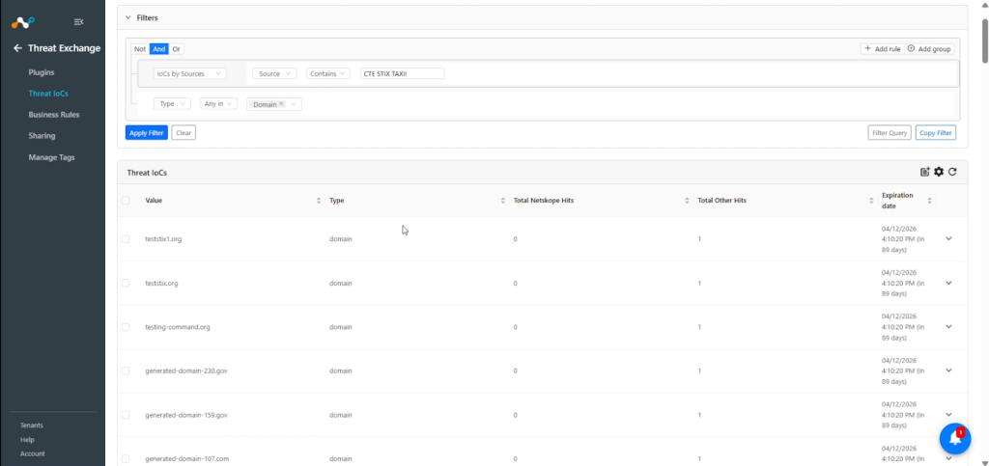Viewport: 989px width, 466px height.
Task: Click the generated-domain-230.gov value cell
Action: click(186, 370)
